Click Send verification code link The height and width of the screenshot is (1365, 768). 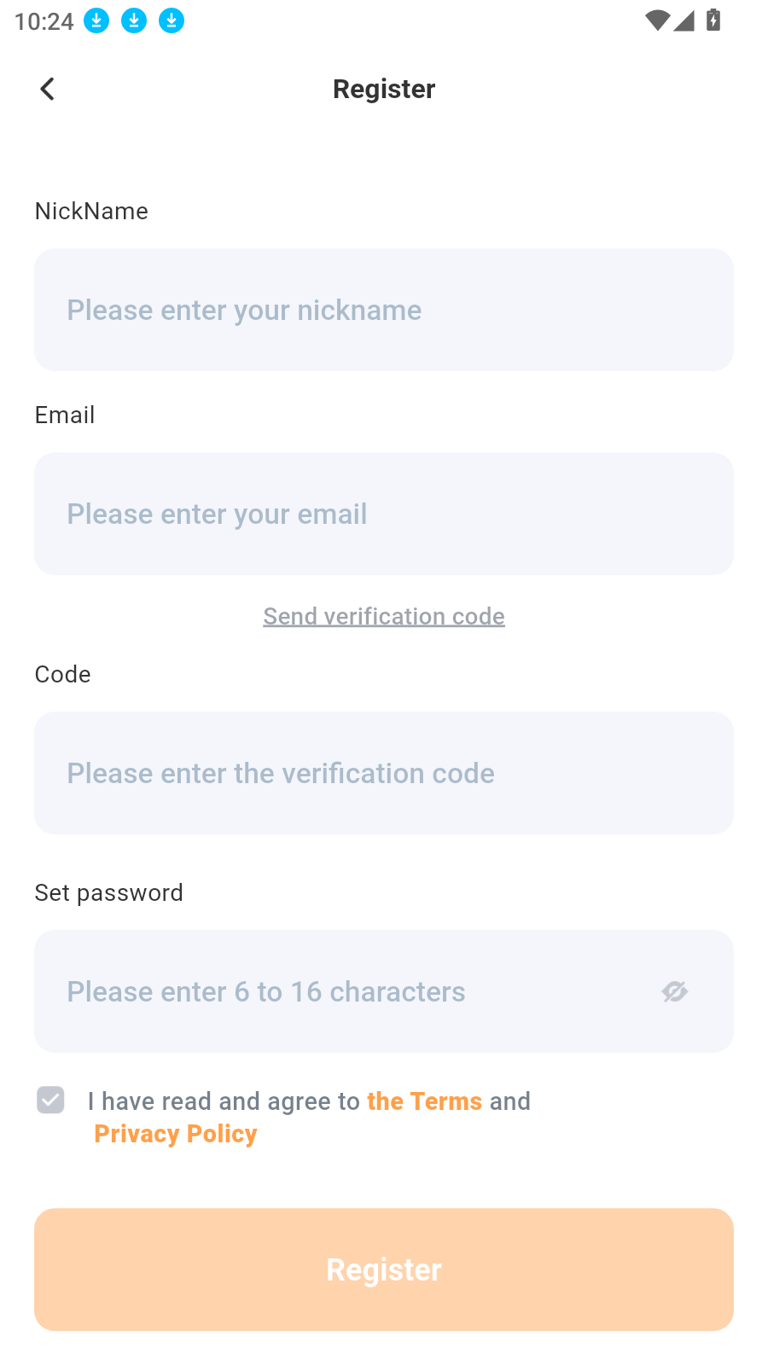[384, 616]
